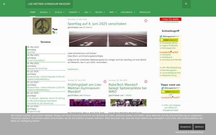Image resolution: width=216 pixels, height=135 pixels.
Task: Star the Frühlingsball article as favorite
Action: tap(105, 82)
